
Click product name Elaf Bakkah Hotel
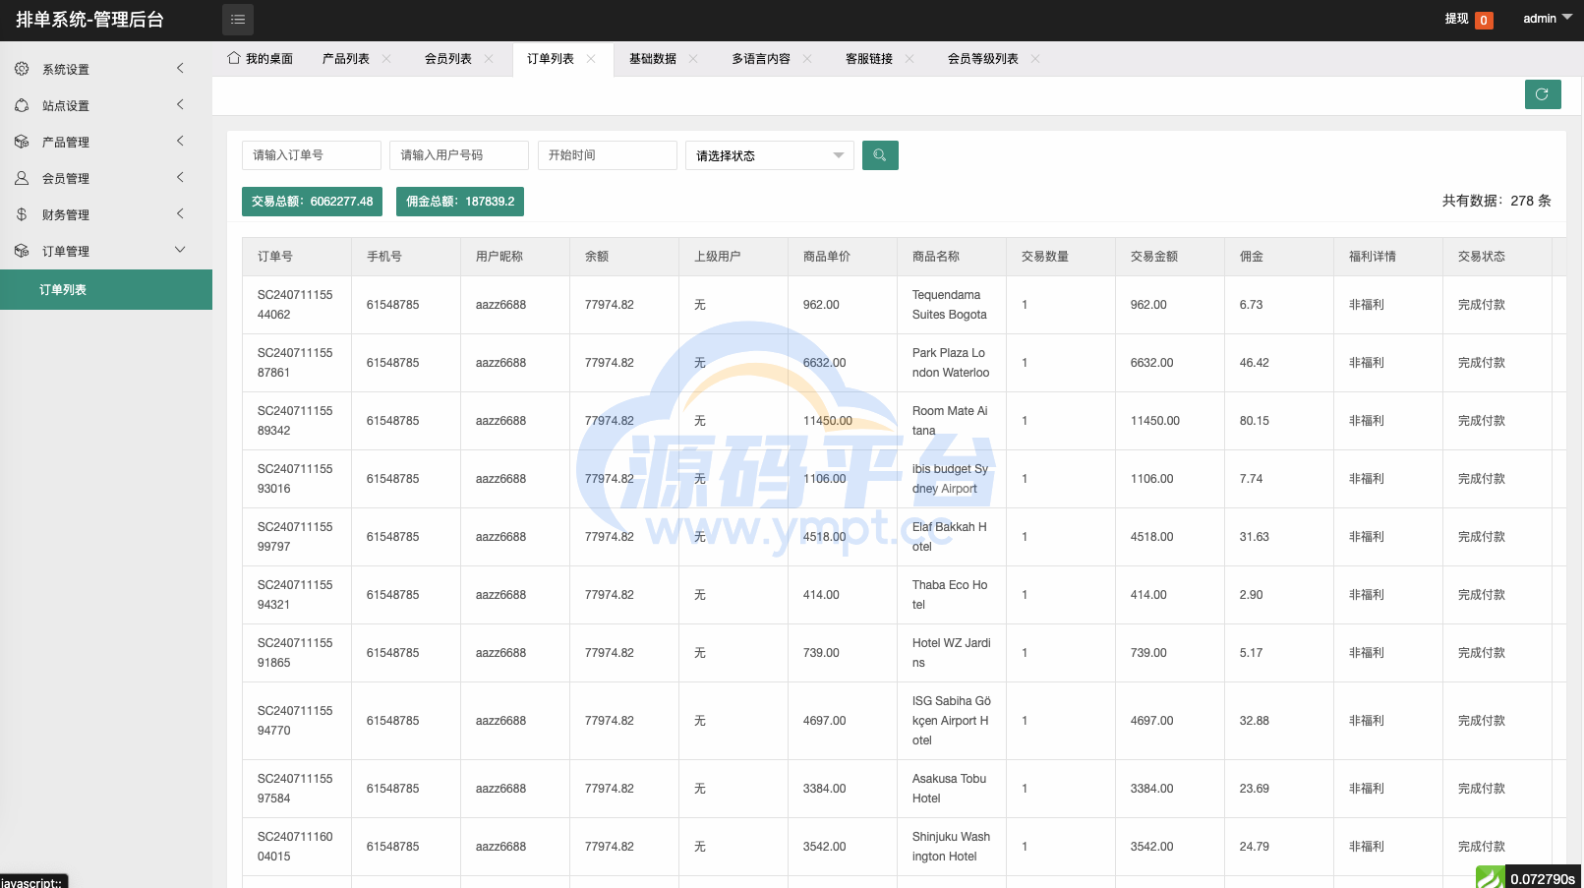pyautogui.click(x=950, y=537)
